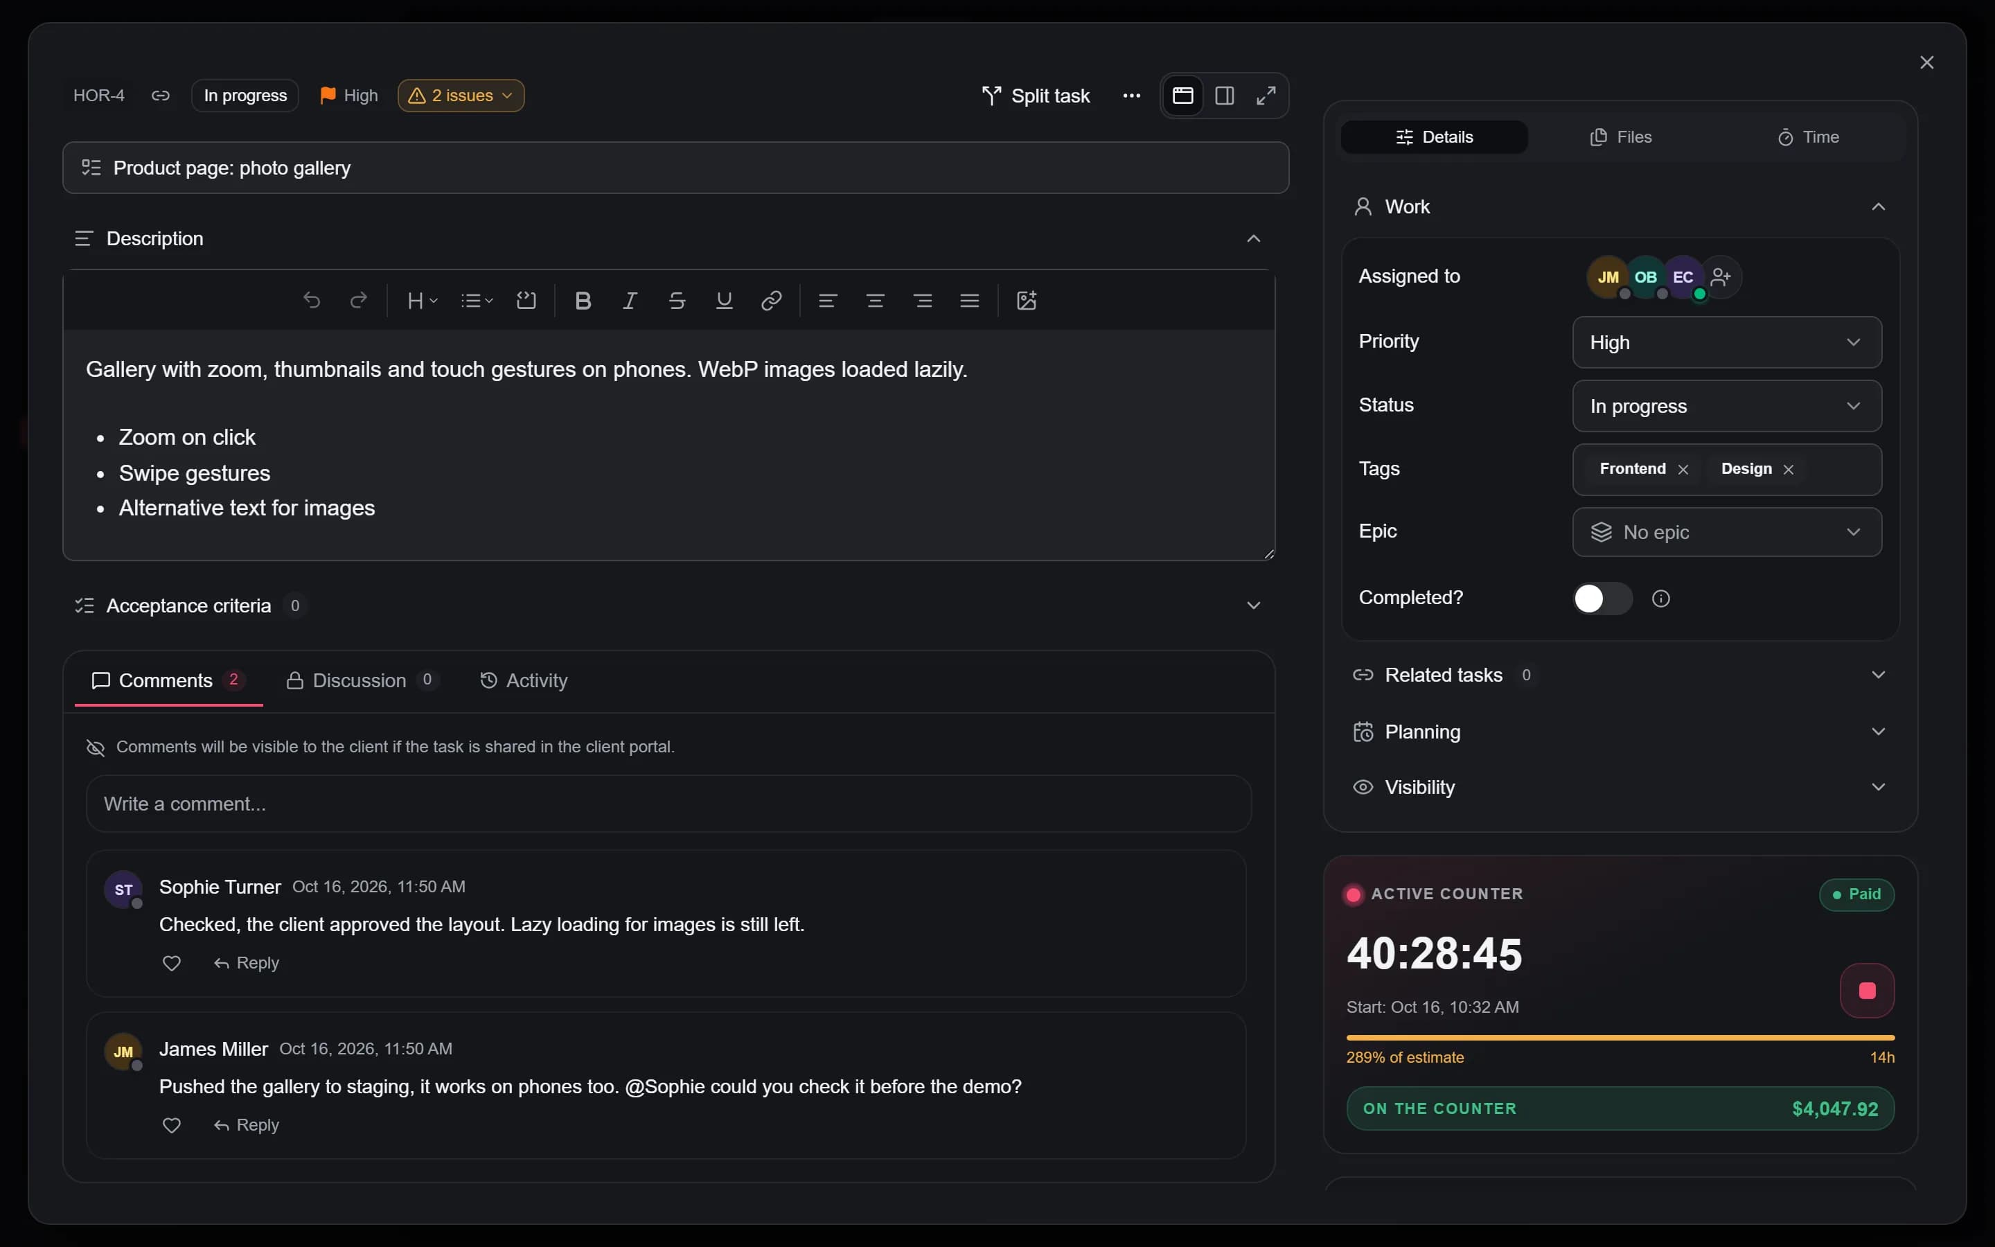Expand task to fullscreen view
Image resolution: width=1995 pixels, height=1247 pixels.
(1266, 96)
